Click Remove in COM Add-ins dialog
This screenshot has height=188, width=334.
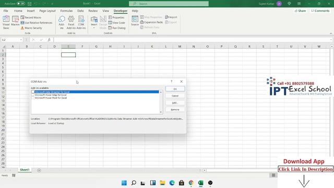pyautogui.click(x=175, y=110)
